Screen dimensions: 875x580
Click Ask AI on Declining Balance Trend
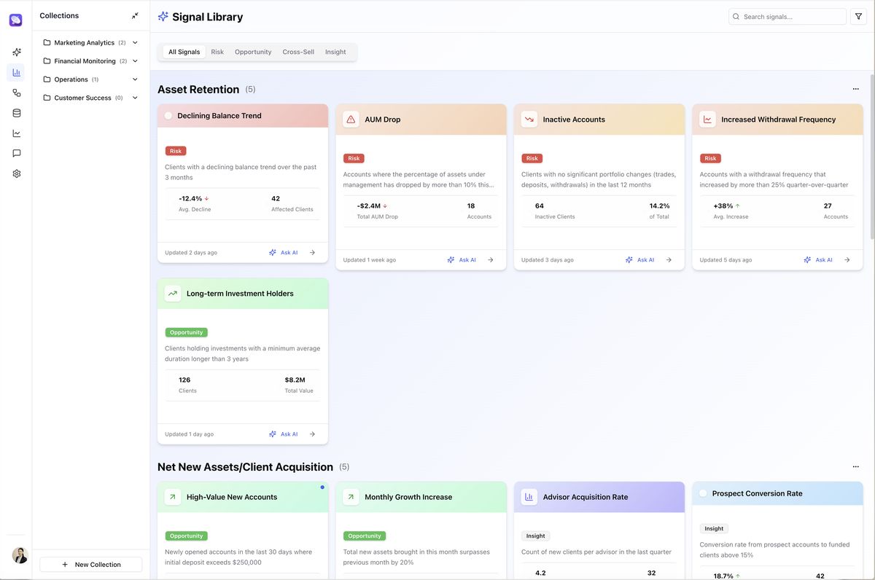pos(284,252)
